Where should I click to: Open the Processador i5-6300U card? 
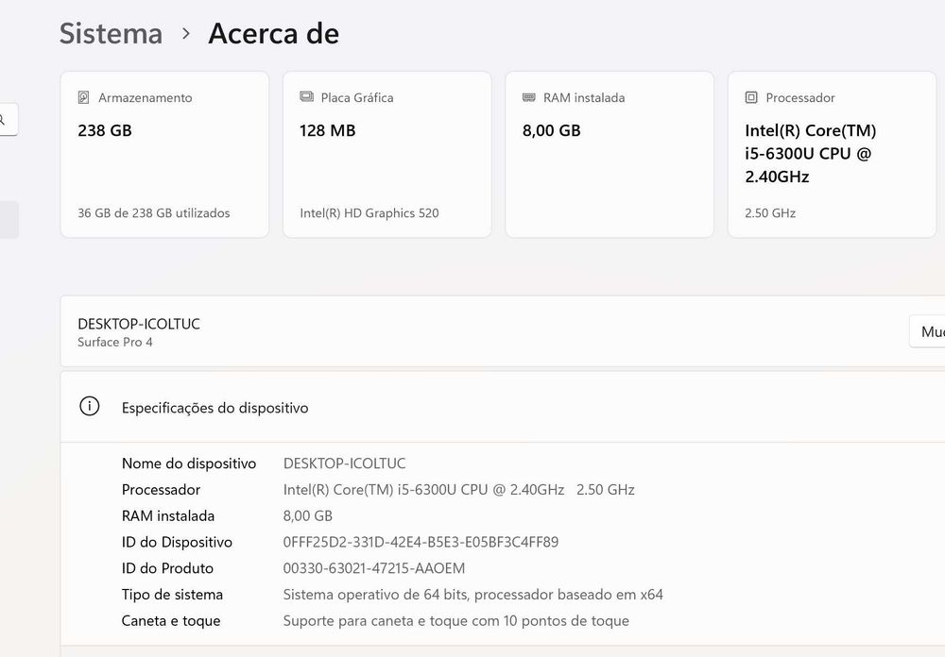(832, 154)
